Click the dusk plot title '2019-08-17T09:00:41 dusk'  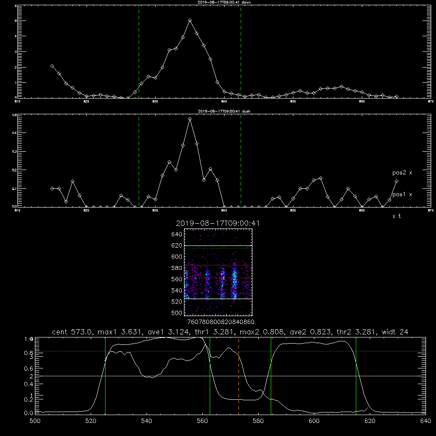[224, 111]
